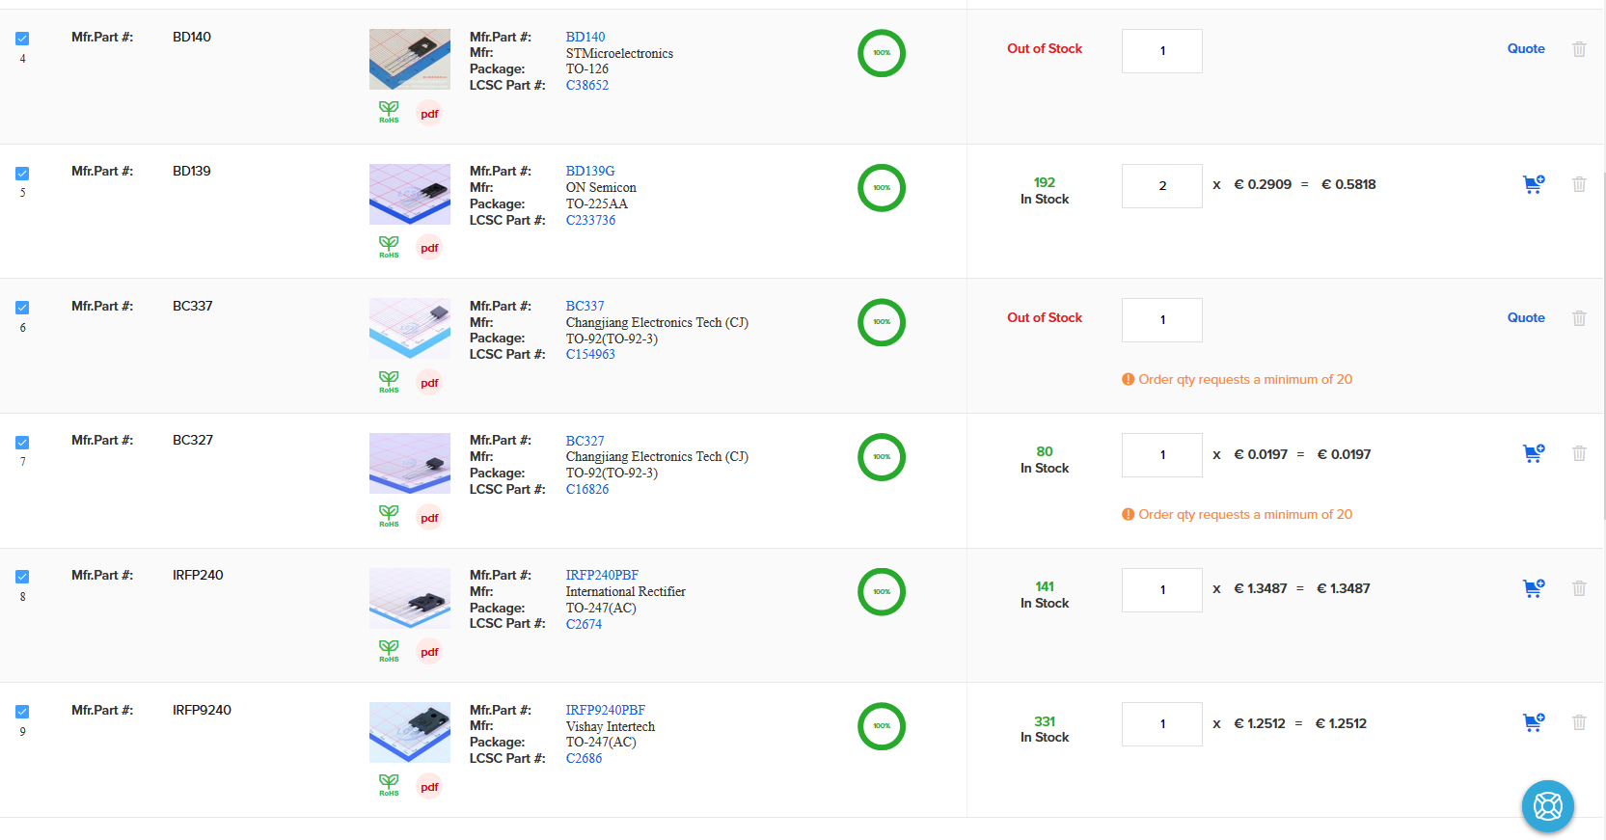
Task: Delete the BD140 row with trash icon
Action: tap(1579, 49)
